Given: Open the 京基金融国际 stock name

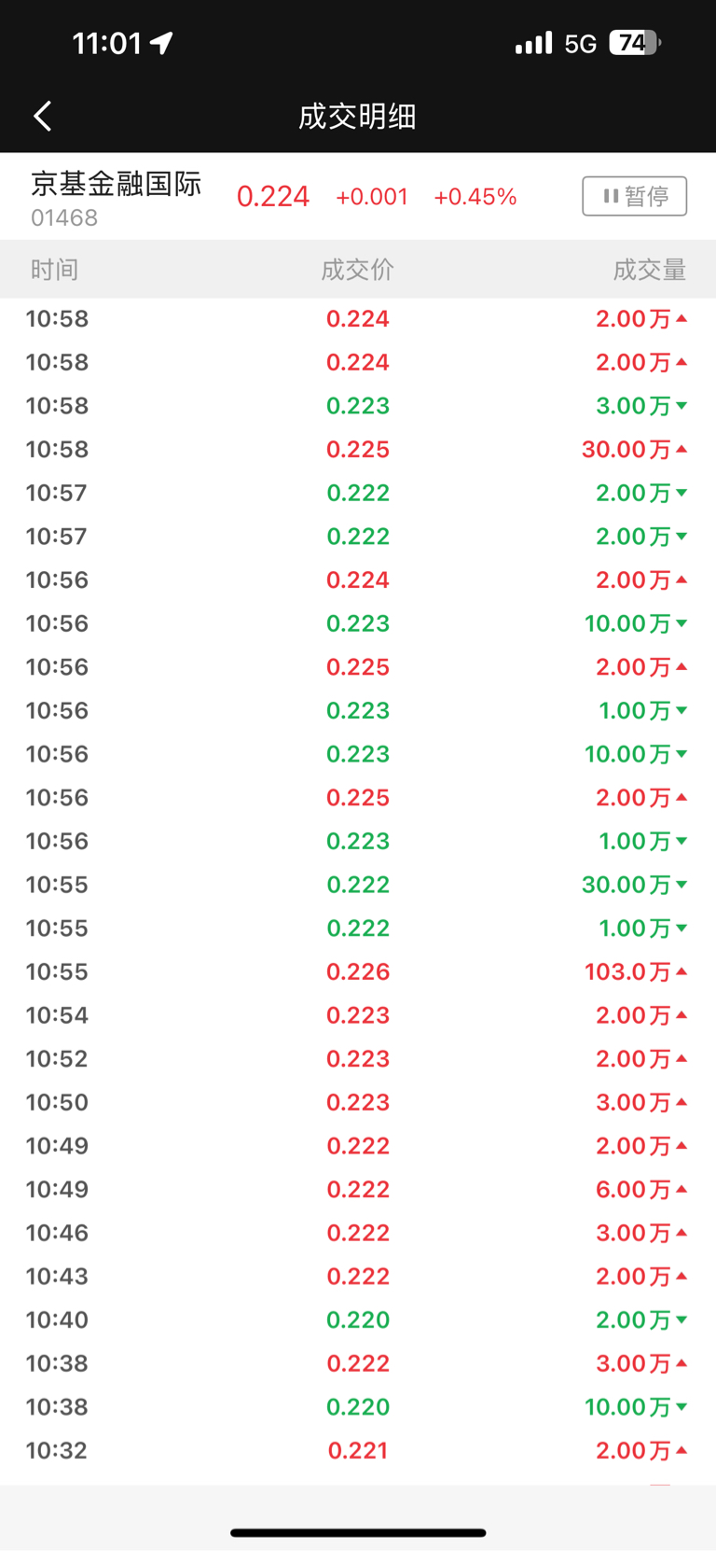Looking at the screenshot, I should pyautogui.click(x=116, y=184).
